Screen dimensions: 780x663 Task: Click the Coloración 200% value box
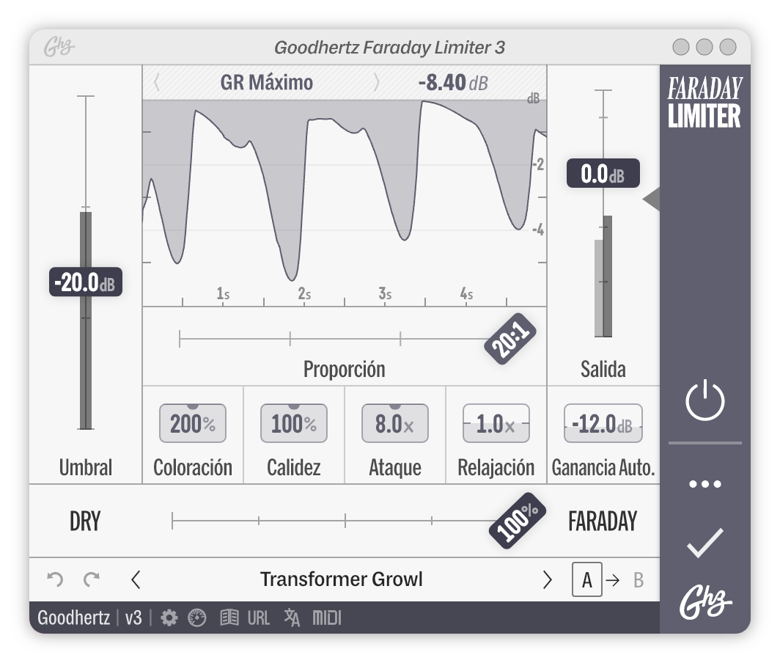pos(193,423)
